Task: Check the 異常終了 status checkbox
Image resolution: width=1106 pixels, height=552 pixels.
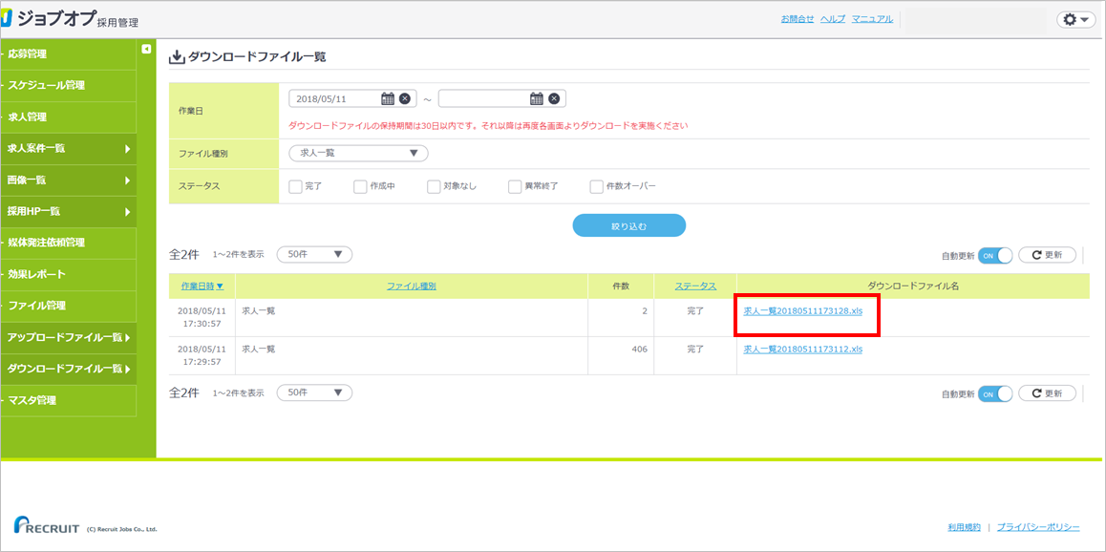Action: 515,186
